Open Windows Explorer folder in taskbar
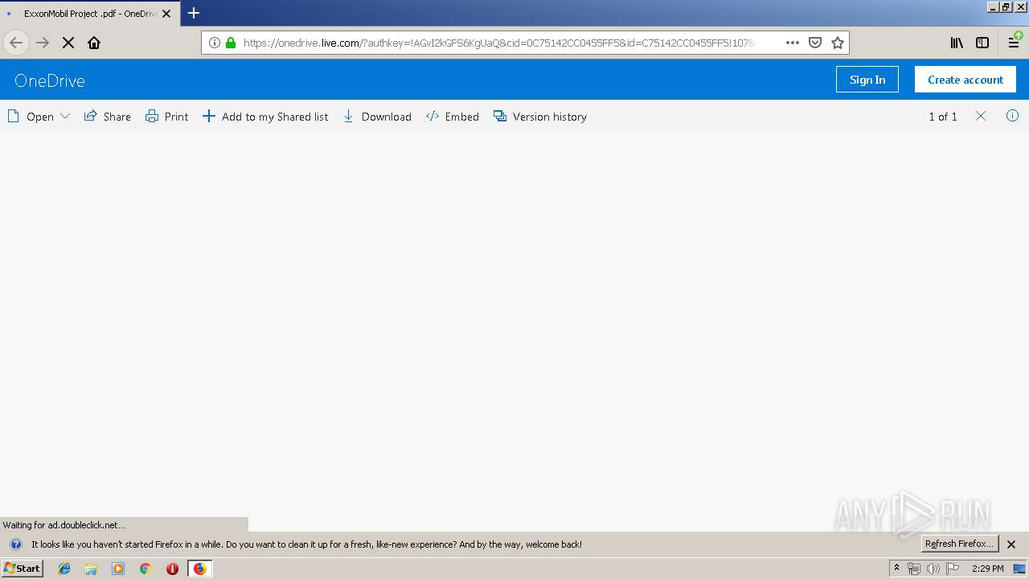 tap(91, 569)
